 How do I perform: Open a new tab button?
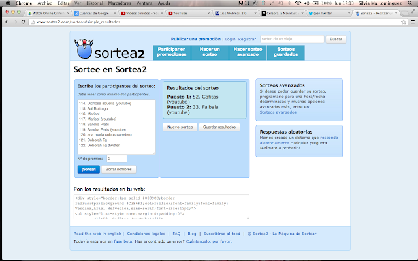(x=405, y=13)
